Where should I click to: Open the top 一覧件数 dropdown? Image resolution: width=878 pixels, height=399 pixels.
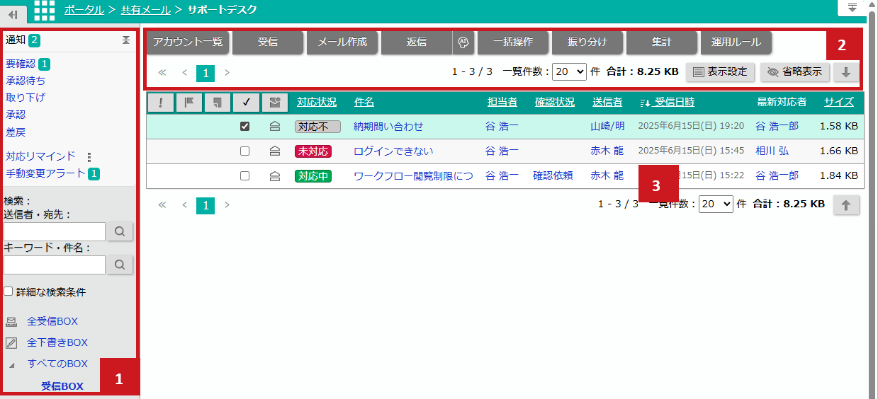570,71
